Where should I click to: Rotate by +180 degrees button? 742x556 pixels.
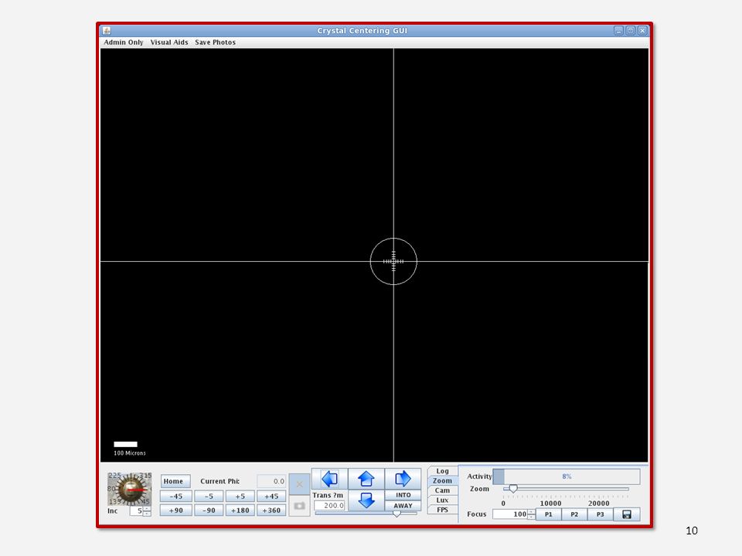240,510
